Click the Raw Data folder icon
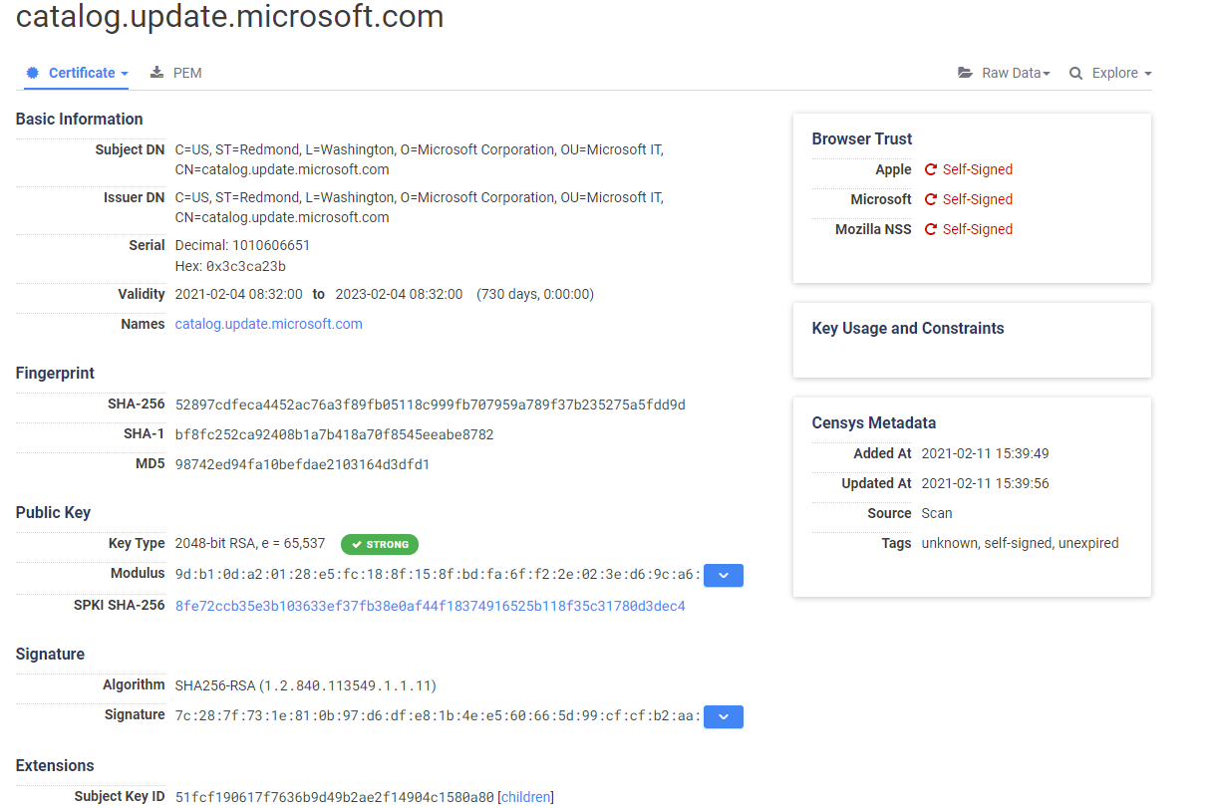Viewport: 1212px width, 808px height. 965,73
